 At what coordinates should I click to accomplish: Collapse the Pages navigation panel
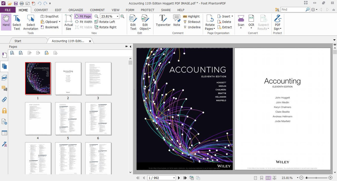coord(130,46)
